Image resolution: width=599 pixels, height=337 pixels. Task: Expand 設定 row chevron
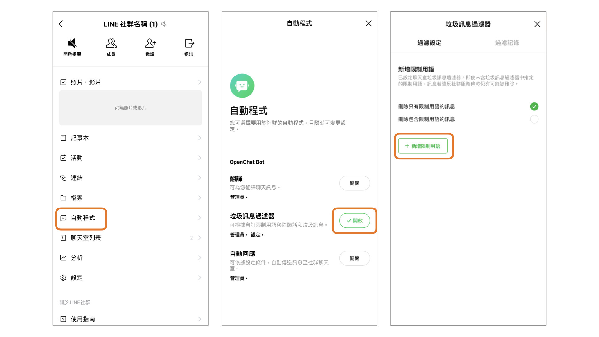[x=200, y=278]
